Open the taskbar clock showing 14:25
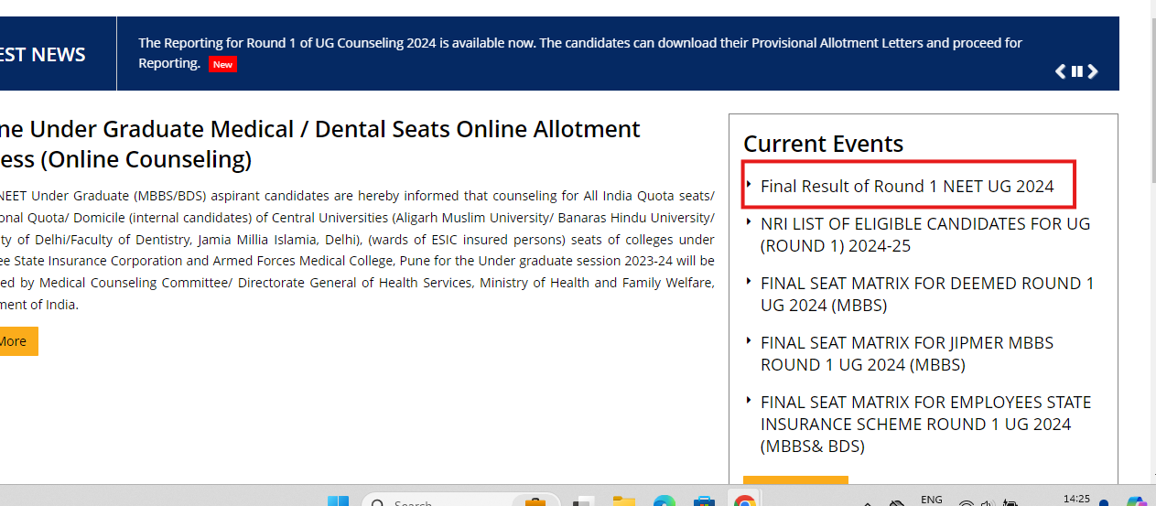This screenshot has width=1156, height=506. click(1076, 500)
